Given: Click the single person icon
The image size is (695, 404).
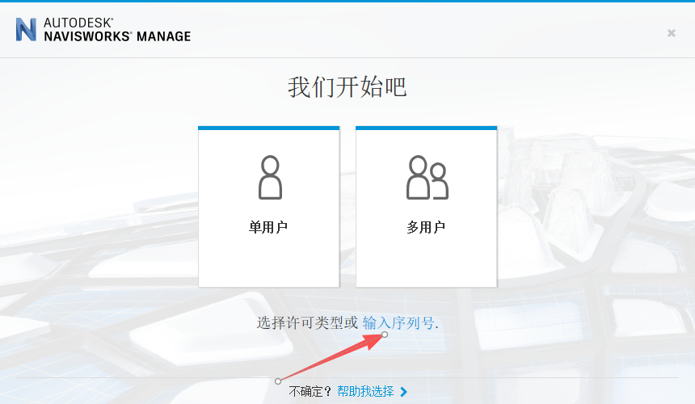Looking at the screenshot, I should 270,177.
